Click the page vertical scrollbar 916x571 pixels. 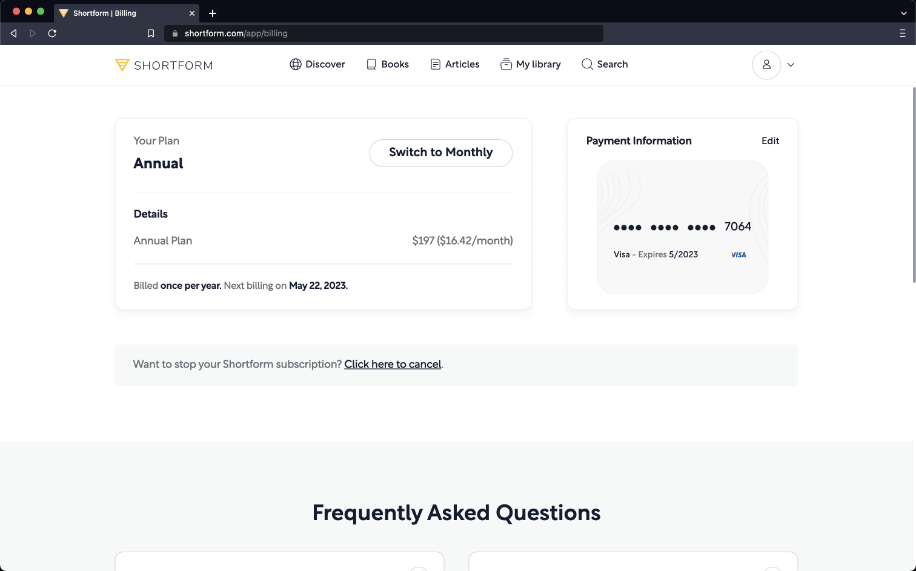tap(914, 184)
